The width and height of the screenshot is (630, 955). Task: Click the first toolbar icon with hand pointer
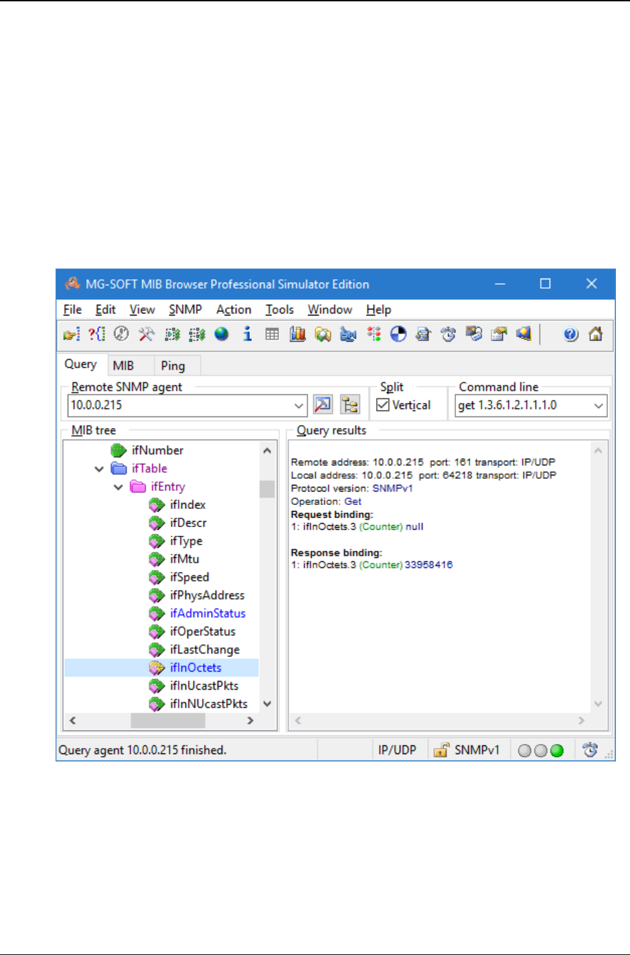point(72,334)
